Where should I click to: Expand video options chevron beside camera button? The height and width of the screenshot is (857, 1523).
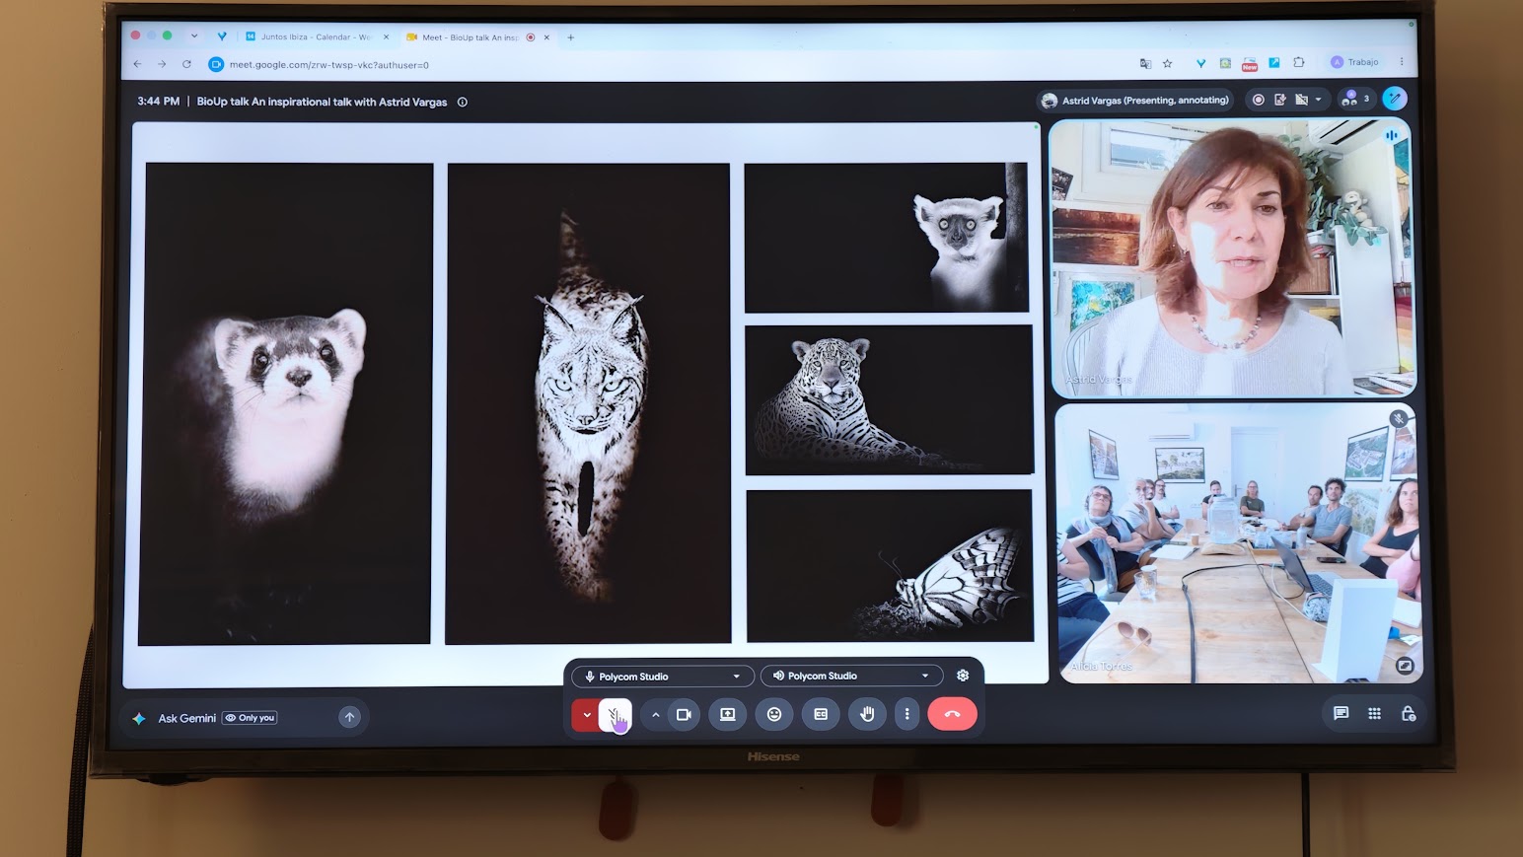coord(655,715)
